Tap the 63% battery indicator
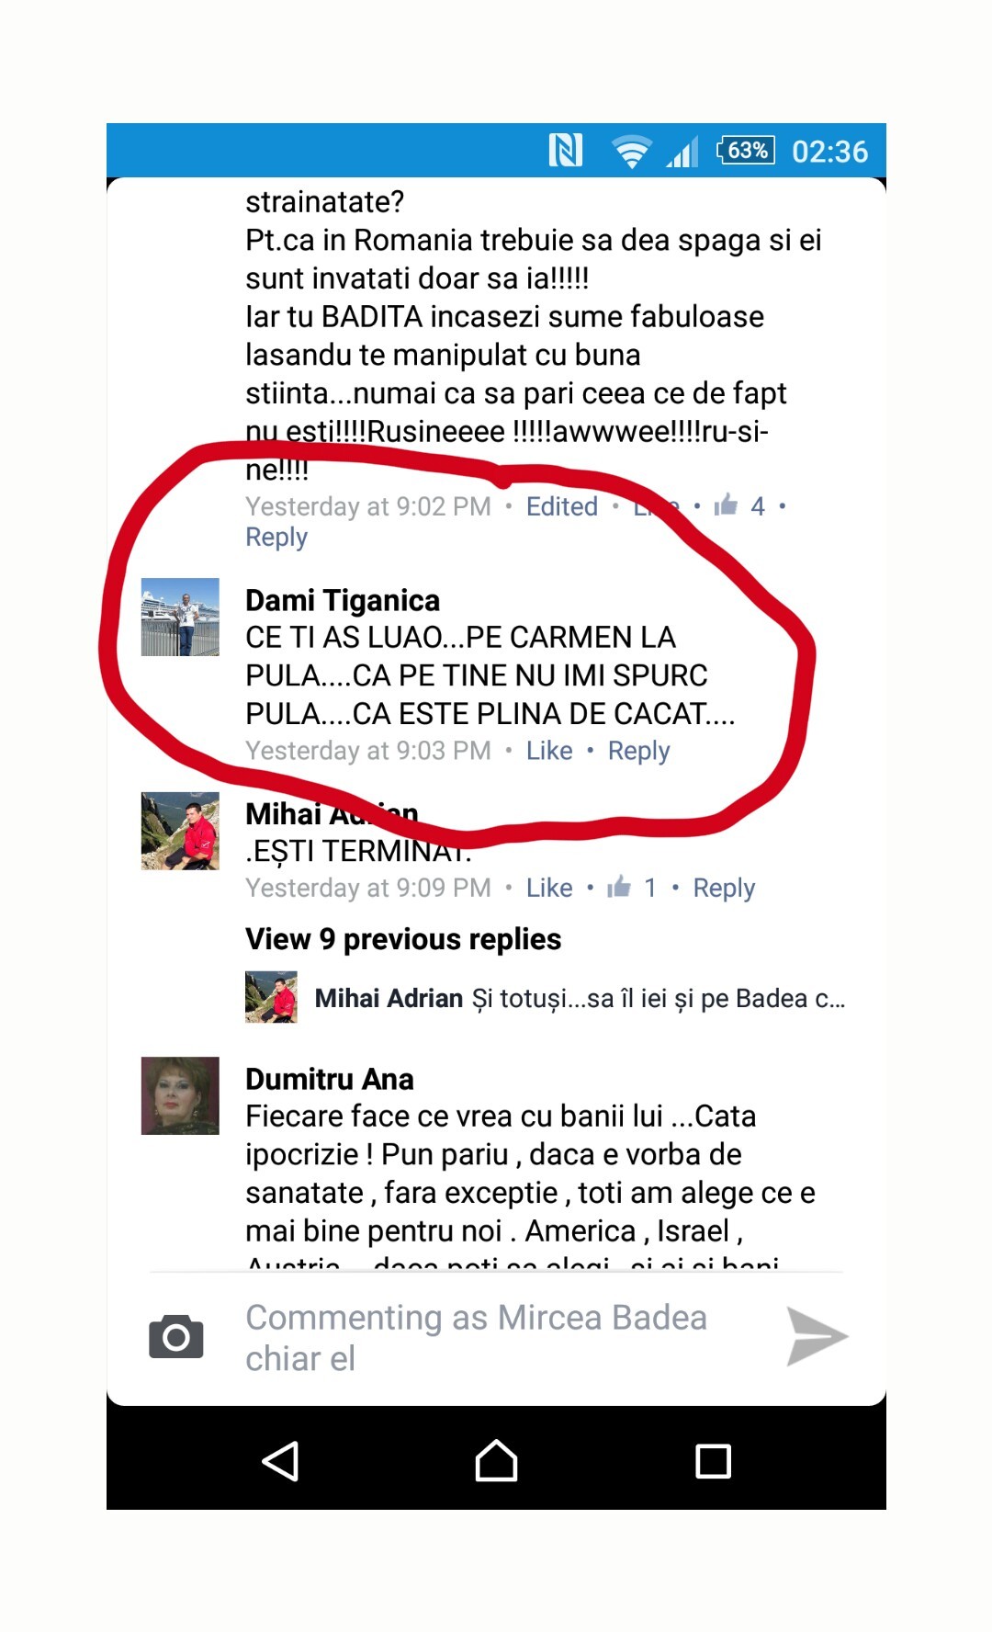This screenshot has height=1632, width=992. coord(746,150)
